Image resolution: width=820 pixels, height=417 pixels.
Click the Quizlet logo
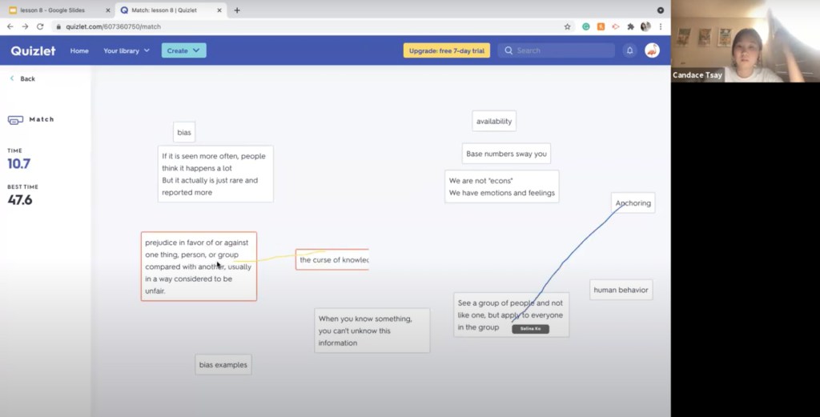pyautogui.click(x=33, y=50)
